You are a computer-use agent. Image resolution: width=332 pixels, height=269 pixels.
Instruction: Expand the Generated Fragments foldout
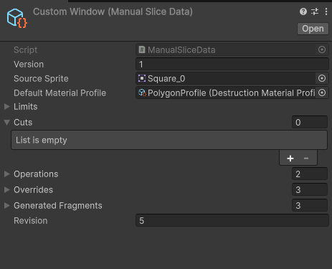pyautogui.click(x=7, y=205)
